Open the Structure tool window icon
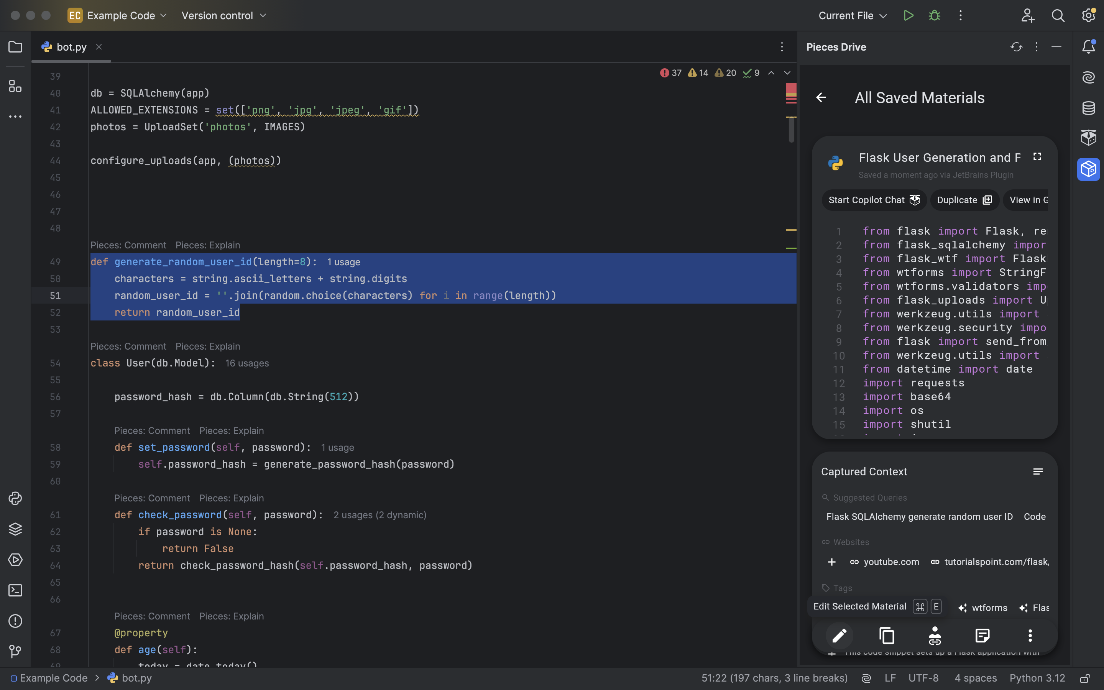Screen dimensions: 1104x690 [15, 86]
